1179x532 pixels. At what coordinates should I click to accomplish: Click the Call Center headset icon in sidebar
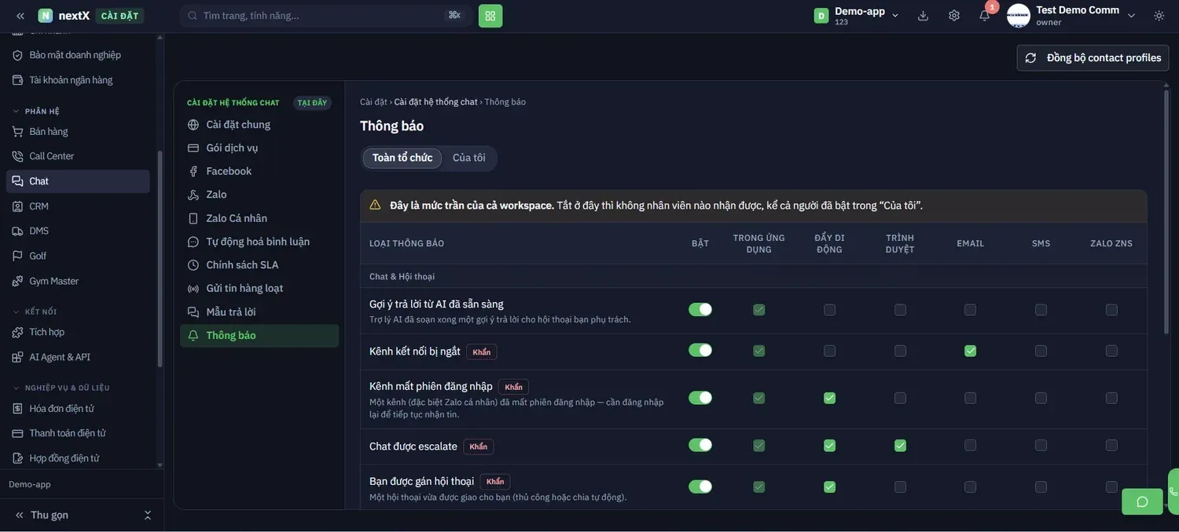point(17,156)
